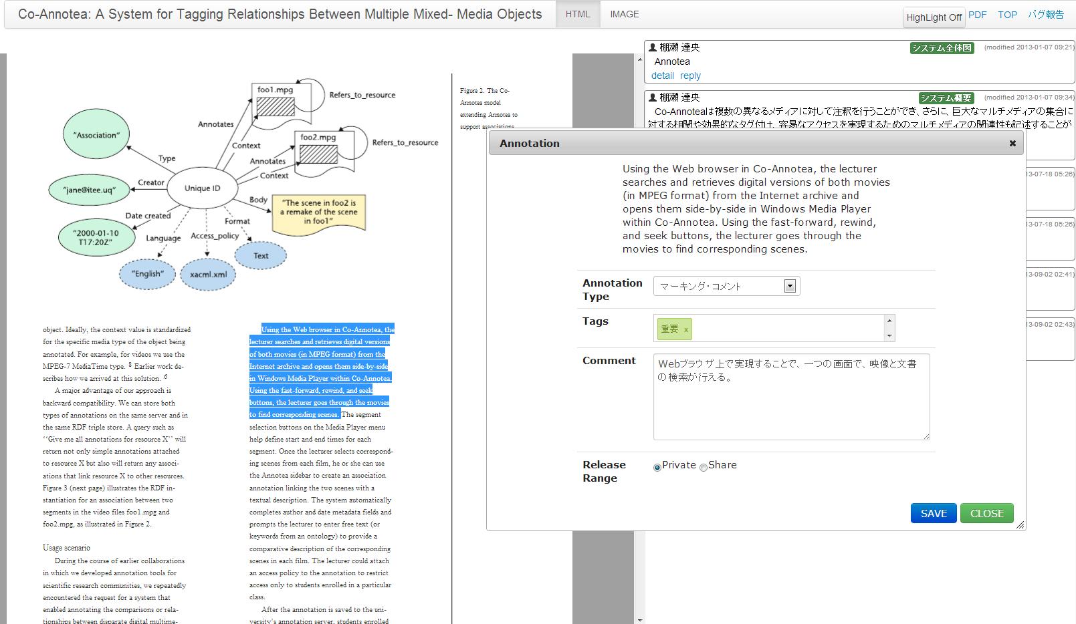Image resolution: width=1076 pixels, height=624 pixels.
Task: Click the Annotation dialog title bar
Action: pos(756,143)
